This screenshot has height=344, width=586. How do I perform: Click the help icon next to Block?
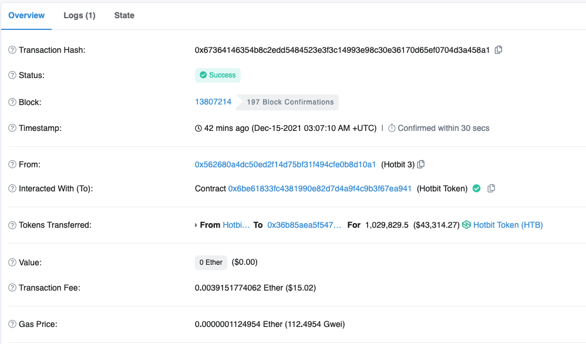pyautogui.click(x=12, y=102)
